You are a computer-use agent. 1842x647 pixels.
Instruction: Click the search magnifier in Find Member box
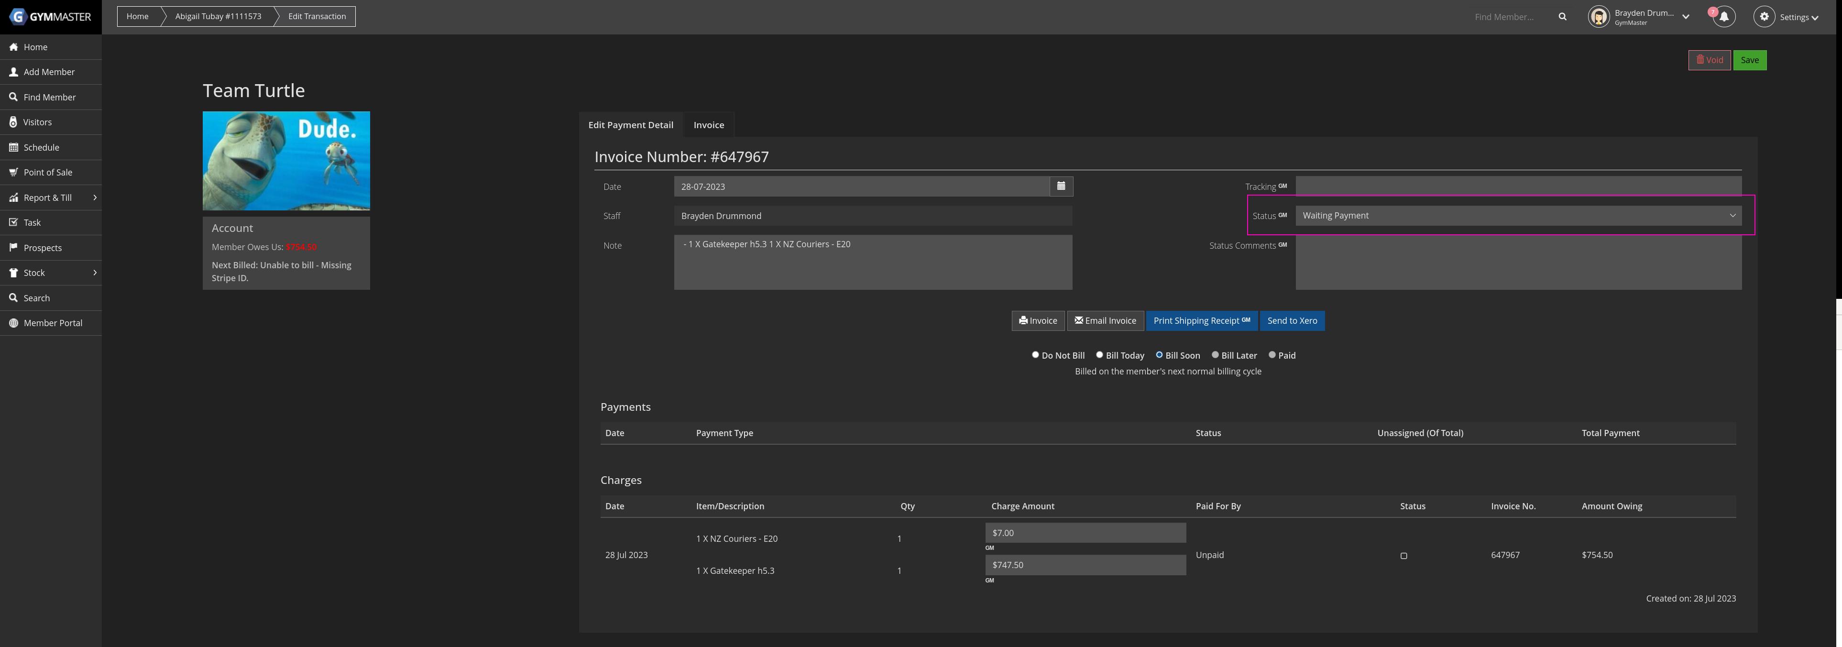click(1562, 16)
